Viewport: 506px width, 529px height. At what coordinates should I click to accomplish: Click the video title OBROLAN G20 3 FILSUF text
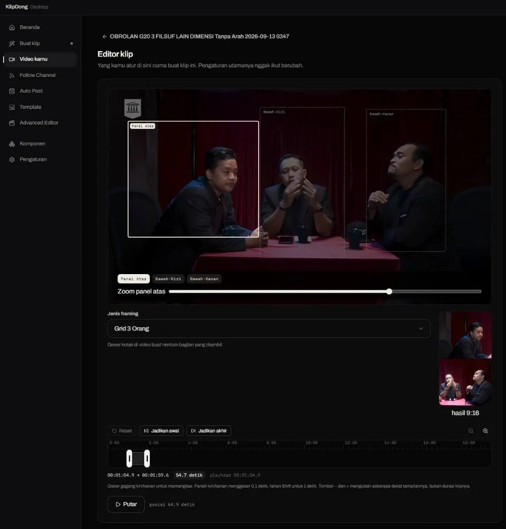coord(199,36)
